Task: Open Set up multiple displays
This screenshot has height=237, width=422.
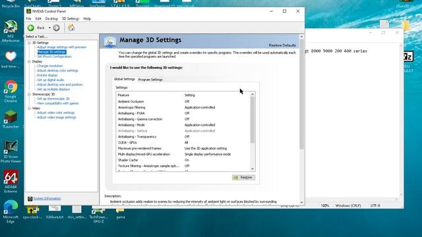Action: tap(53, 90)
